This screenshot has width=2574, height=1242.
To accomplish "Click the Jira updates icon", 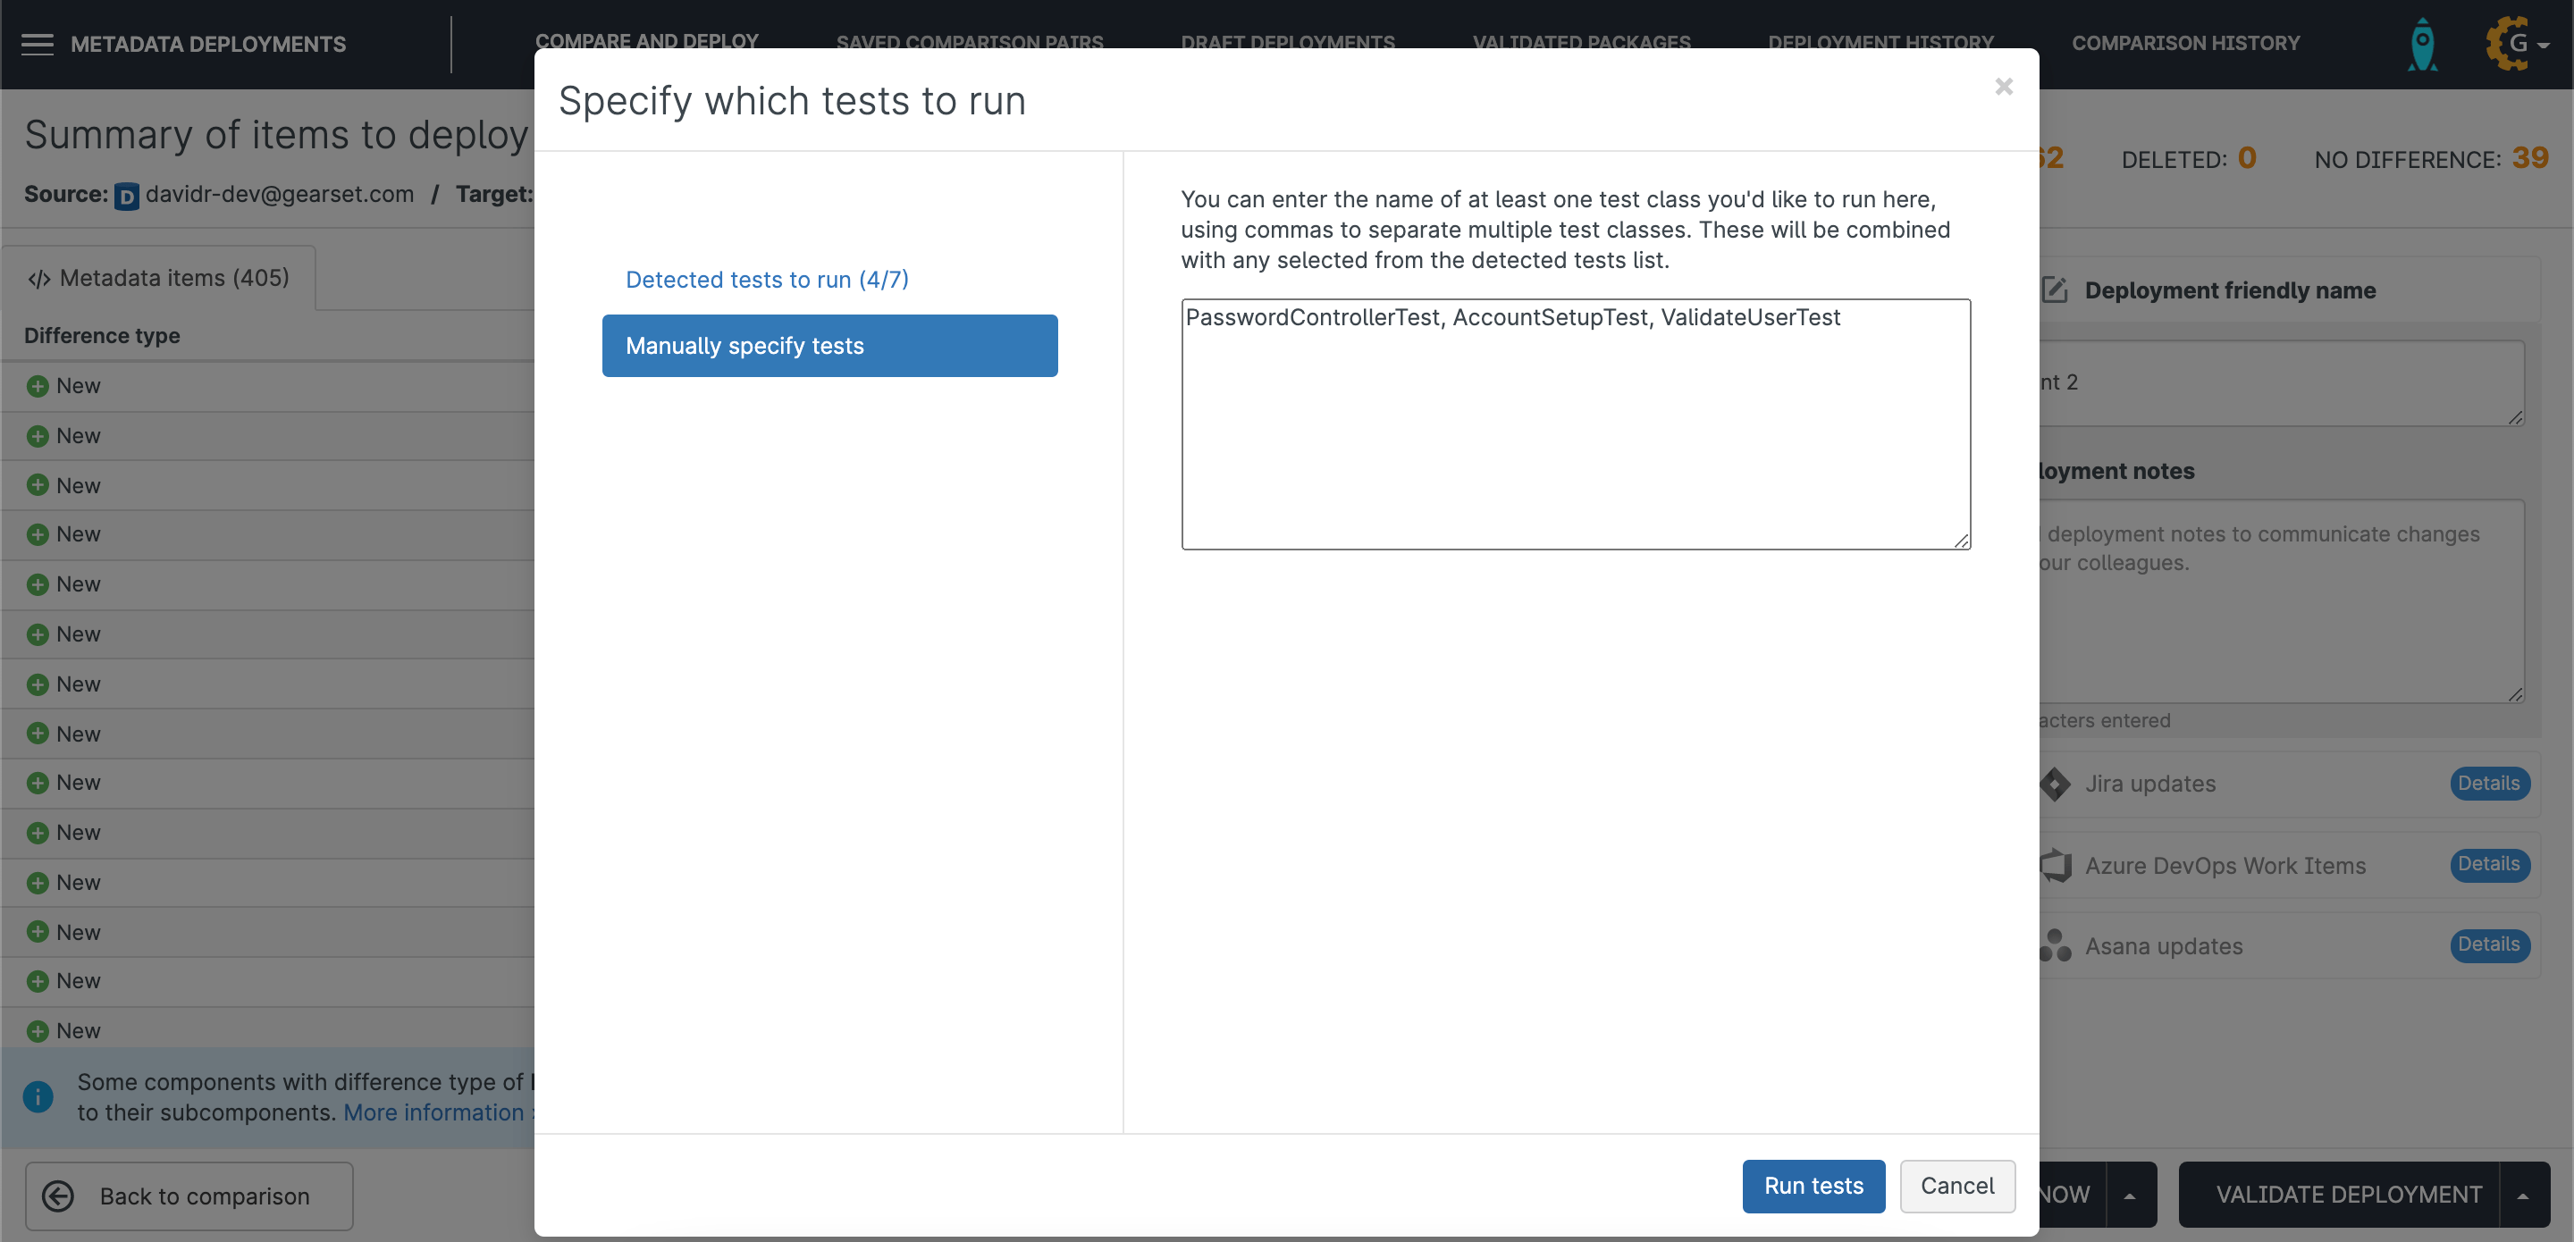I will 2056,785.
